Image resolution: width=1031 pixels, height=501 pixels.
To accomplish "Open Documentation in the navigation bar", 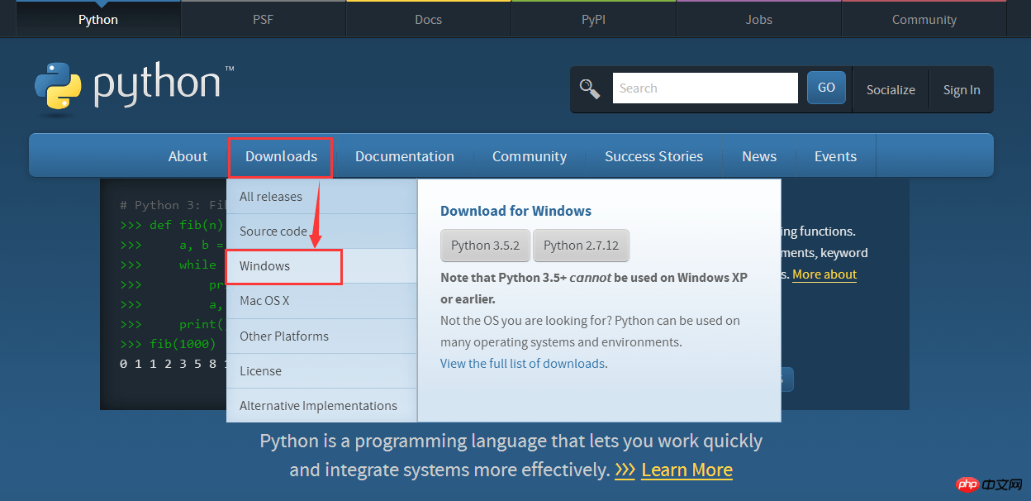I will tap(404, 156).
